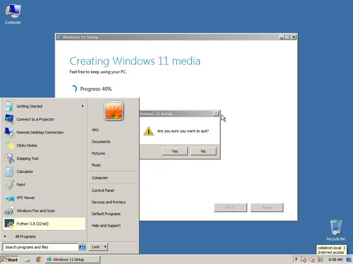Open Control Panel

(x=103, y=190)
